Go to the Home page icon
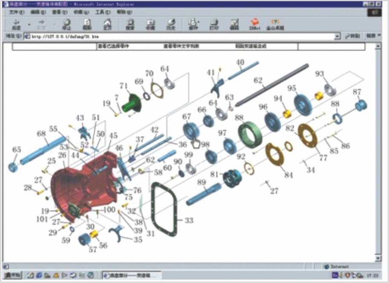The image size is (389, 283). click(107, 24)
